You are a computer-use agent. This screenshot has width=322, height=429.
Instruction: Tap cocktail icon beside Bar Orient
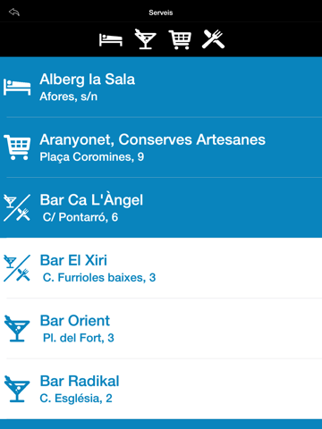tap(17, 329)
